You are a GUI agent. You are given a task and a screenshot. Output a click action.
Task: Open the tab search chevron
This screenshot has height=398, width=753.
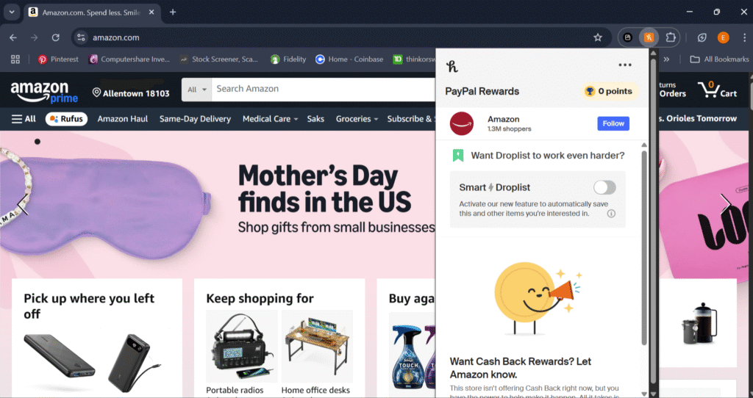tap(12, 12)
